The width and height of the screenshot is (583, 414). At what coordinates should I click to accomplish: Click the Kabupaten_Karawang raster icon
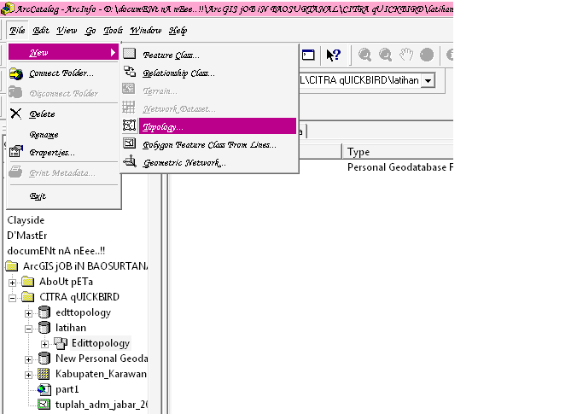coord(44,374)
